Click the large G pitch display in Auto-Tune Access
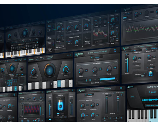 coord(50,71)
